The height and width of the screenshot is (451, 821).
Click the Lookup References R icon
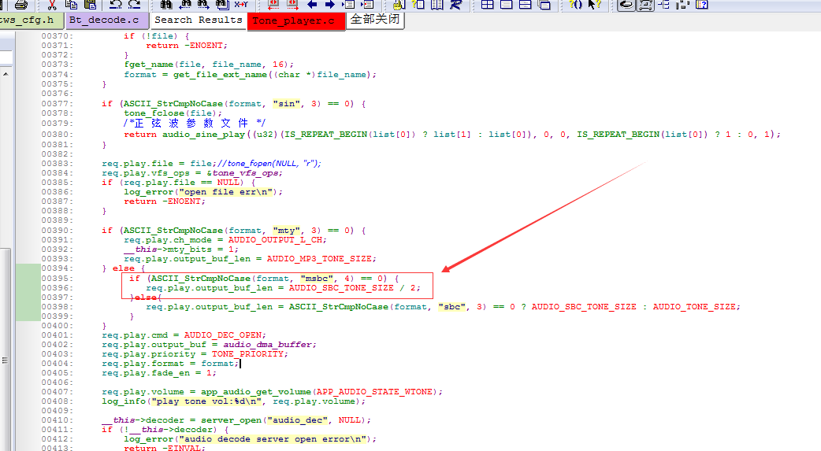(456, 5)
